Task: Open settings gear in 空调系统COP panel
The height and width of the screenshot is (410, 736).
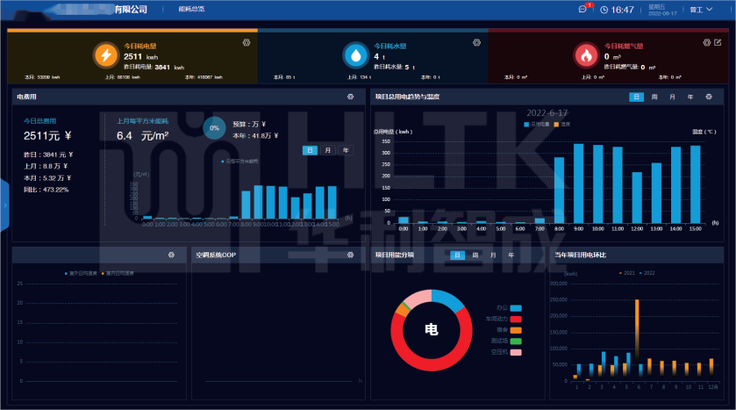Action: coord(350,255)
